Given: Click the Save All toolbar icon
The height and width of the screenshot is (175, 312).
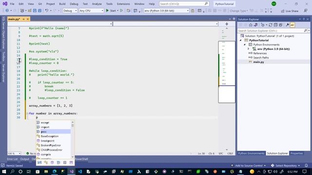Looking at the screenshot, I should [x=40, y=11].
